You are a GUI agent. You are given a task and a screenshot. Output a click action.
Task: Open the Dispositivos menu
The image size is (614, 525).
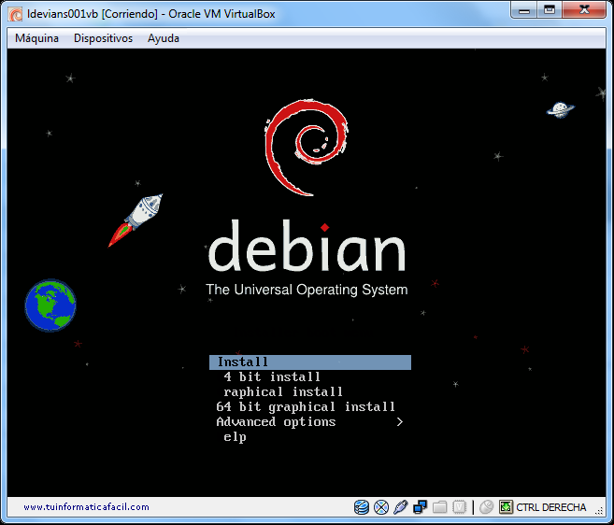click(104, 38)
